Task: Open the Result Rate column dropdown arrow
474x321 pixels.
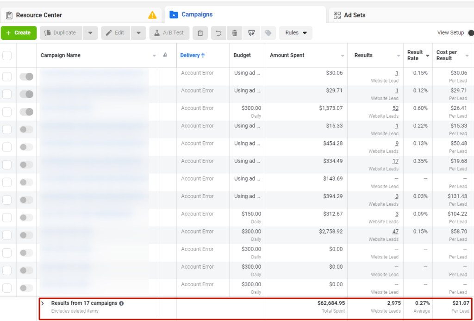Action: pyautogui.click(x=427, y=56)
